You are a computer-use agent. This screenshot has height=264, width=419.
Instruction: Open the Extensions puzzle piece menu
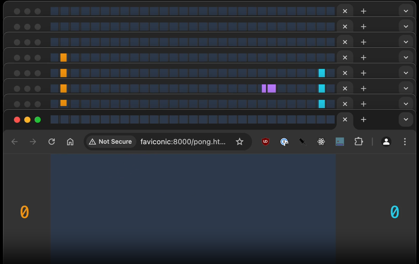pos(359,142)
